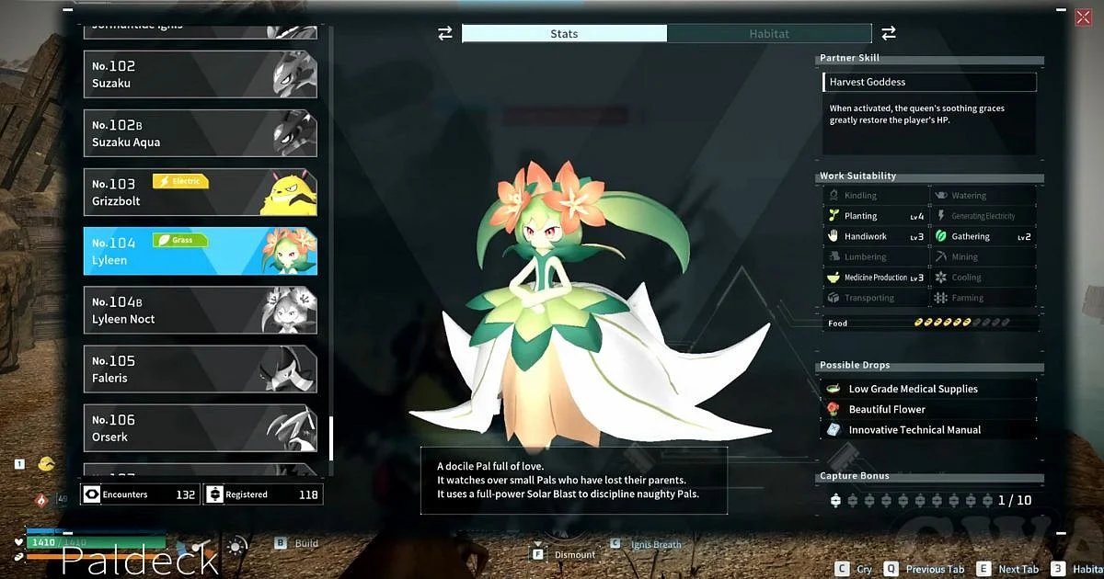Select No.102B Suzaku Aqua entry
Image resolution: width=1104 pixels, height=579 pixels.
click(201, 133)
